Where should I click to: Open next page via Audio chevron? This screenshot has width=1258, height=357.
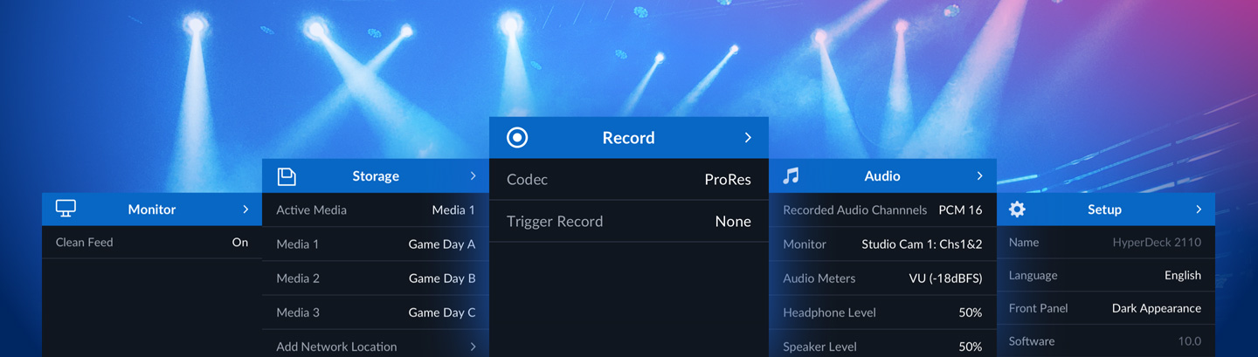point(979,176)
